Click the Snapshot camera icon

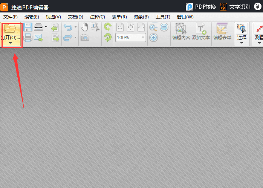coord(85,37)
